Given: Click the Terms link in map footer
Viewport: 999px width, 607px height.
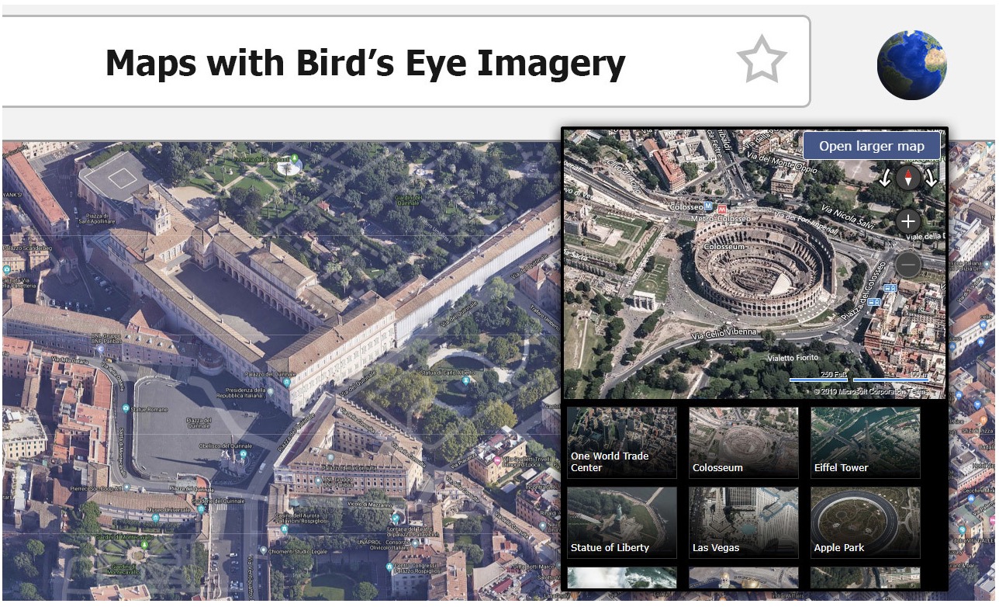Looking at the screenshot, I should coord(918,392).
